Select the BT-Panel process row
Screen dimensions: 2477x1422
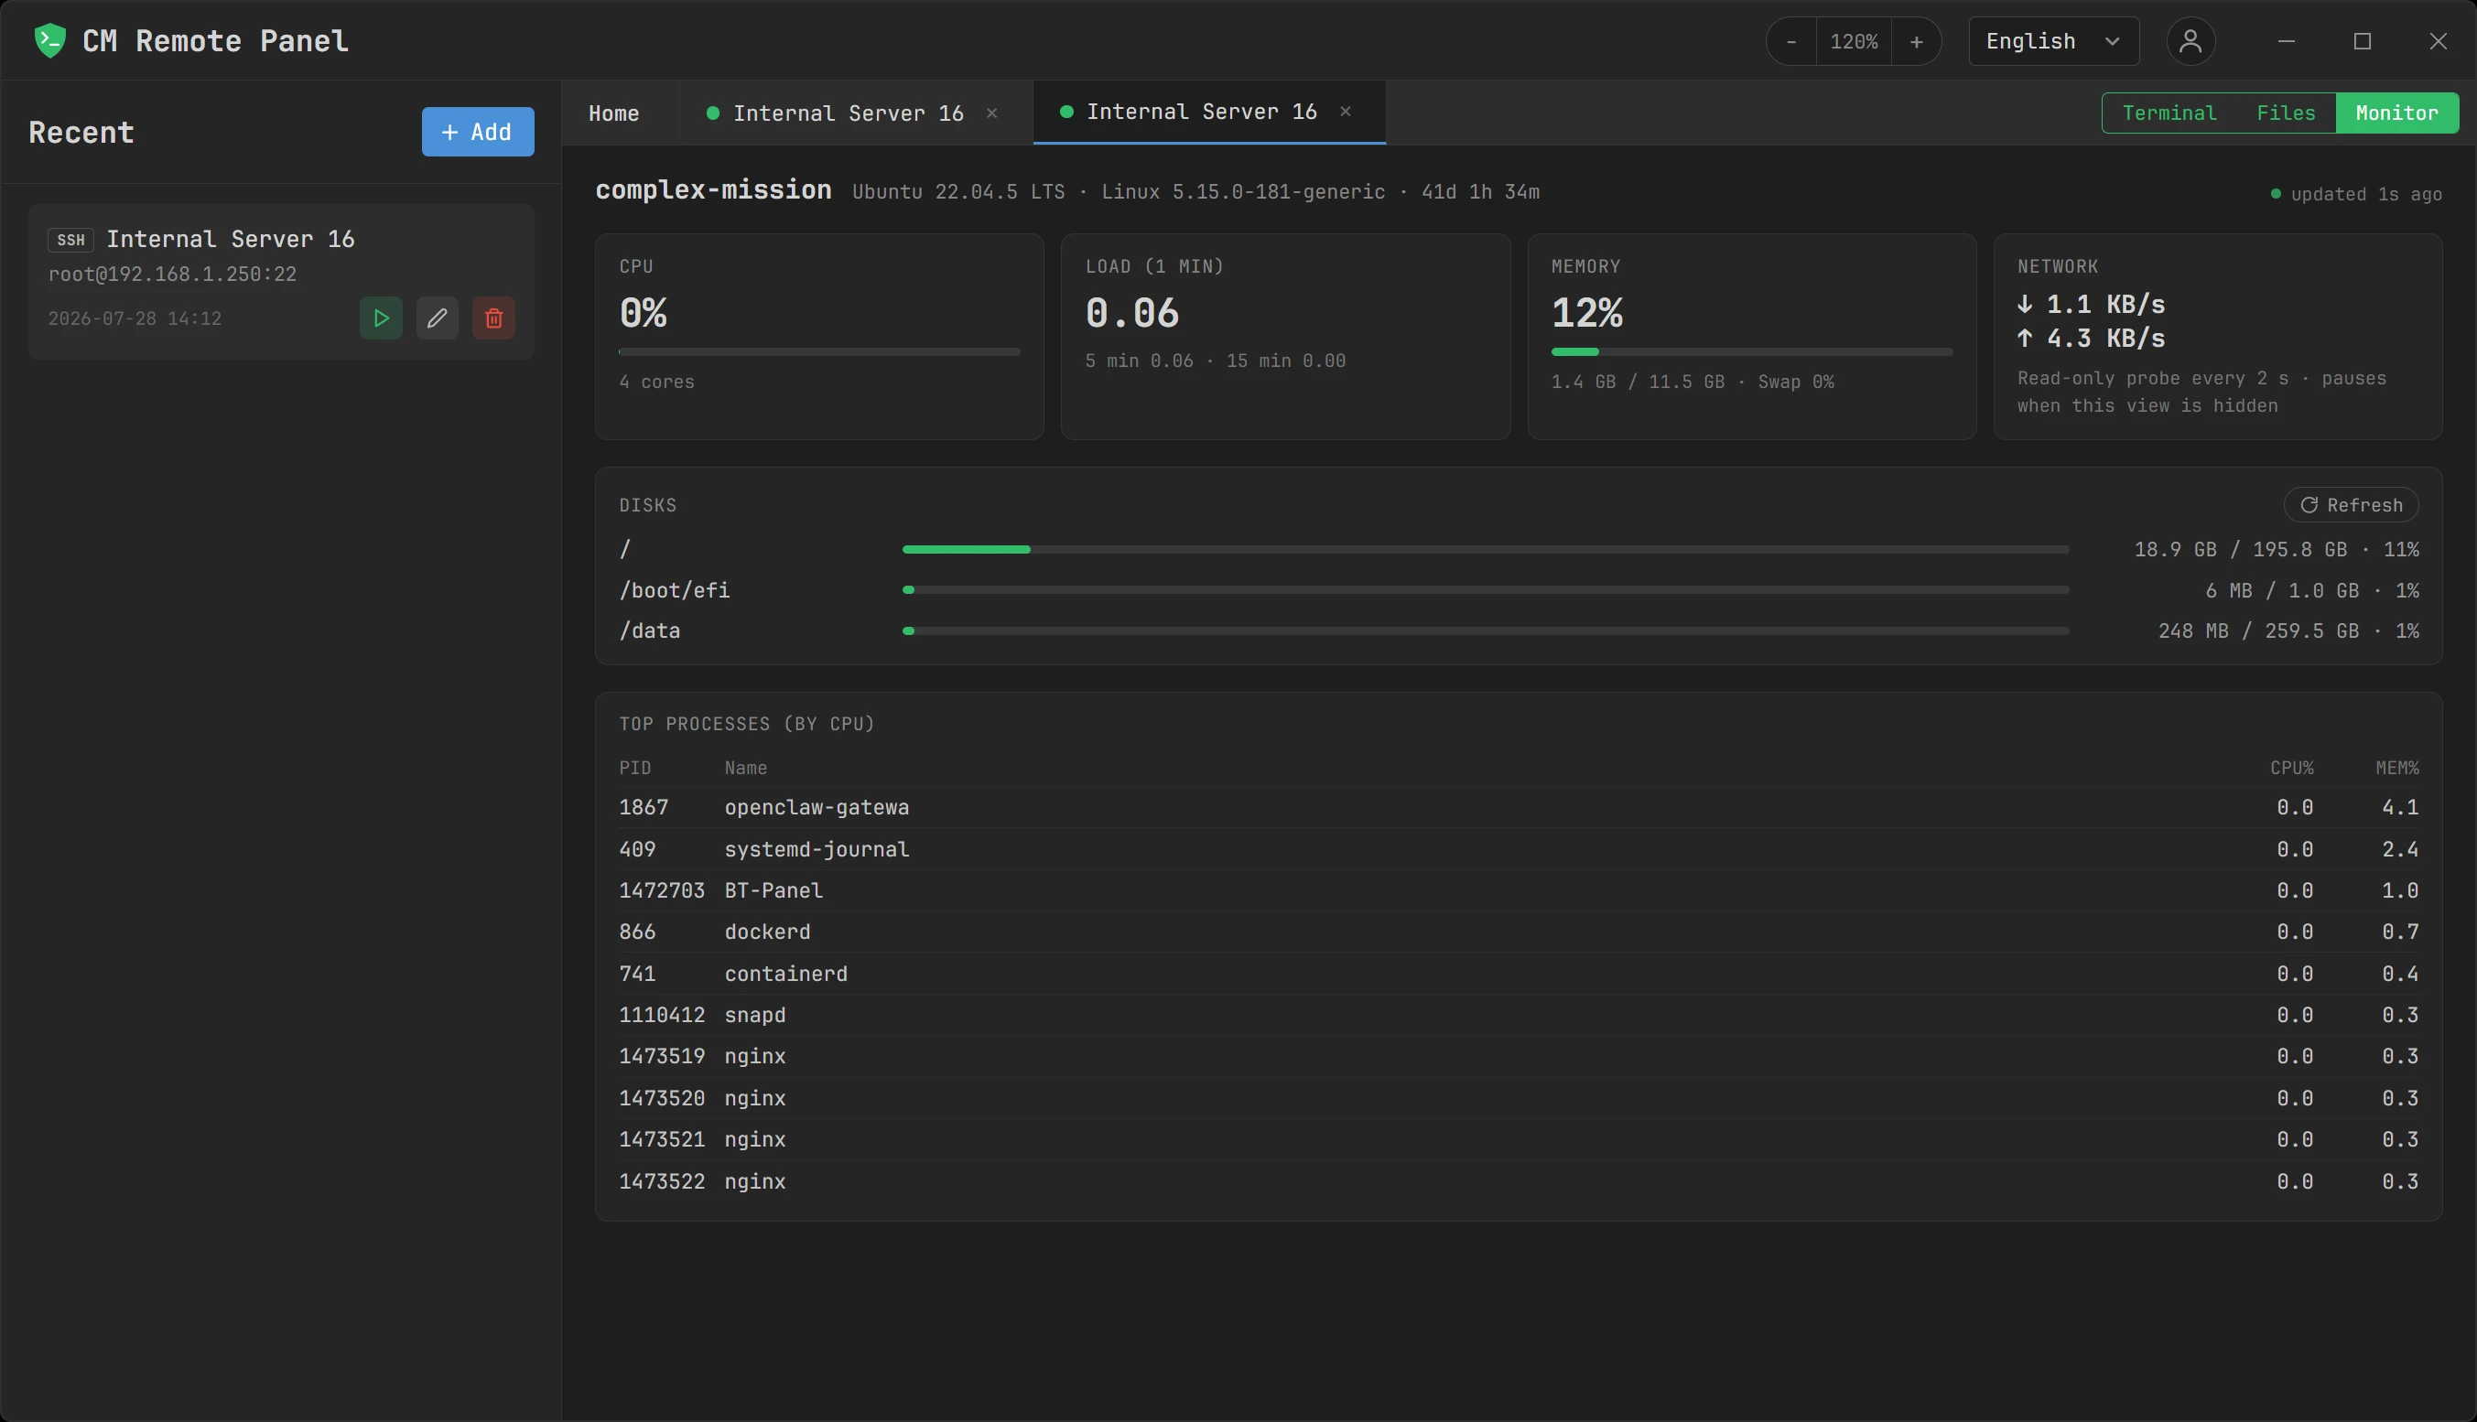1519,890
